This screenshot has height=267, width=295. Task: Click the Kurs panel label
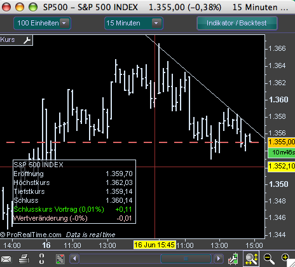pyautogui.click(x=8, y=39)
